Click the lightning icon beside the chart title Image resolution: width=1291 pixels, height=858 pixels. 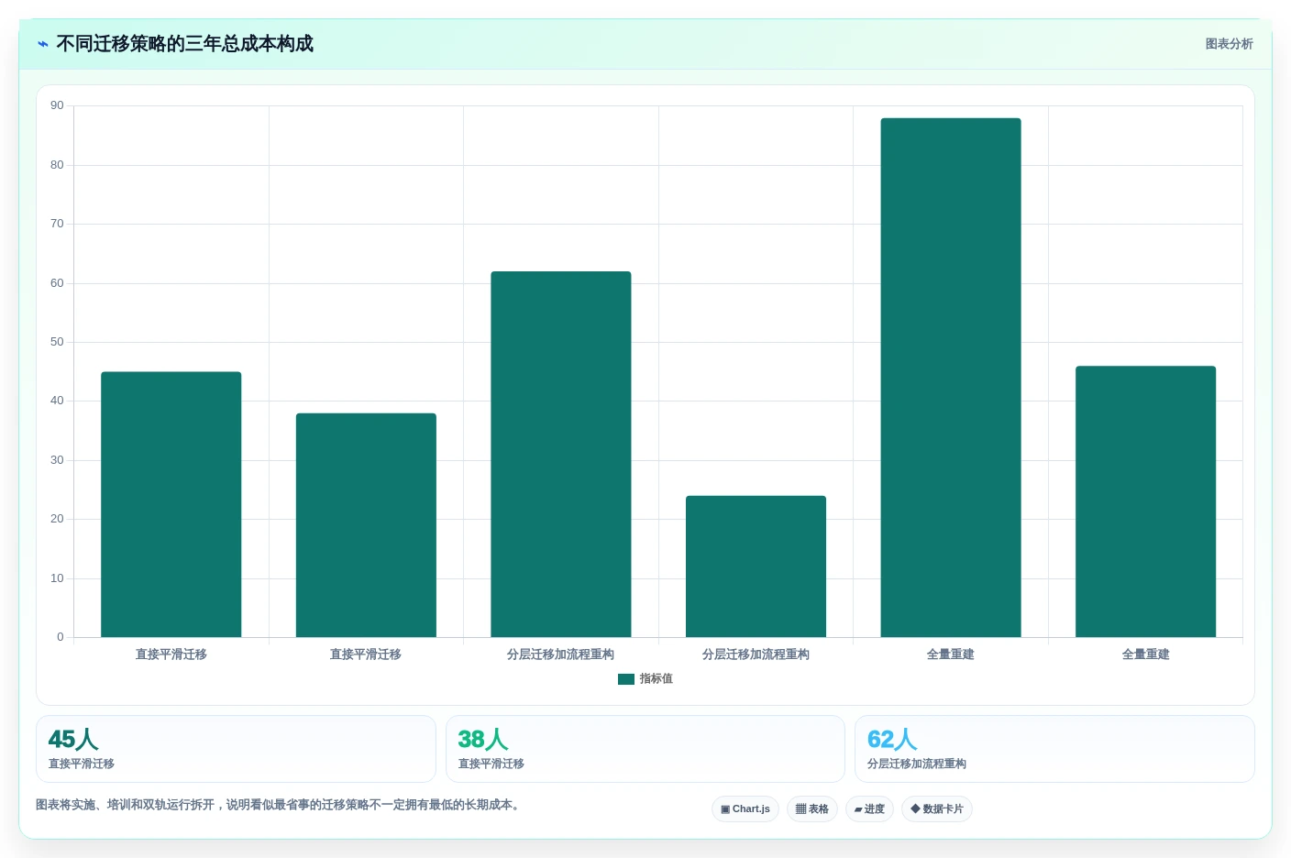click(x=43, y=44)
